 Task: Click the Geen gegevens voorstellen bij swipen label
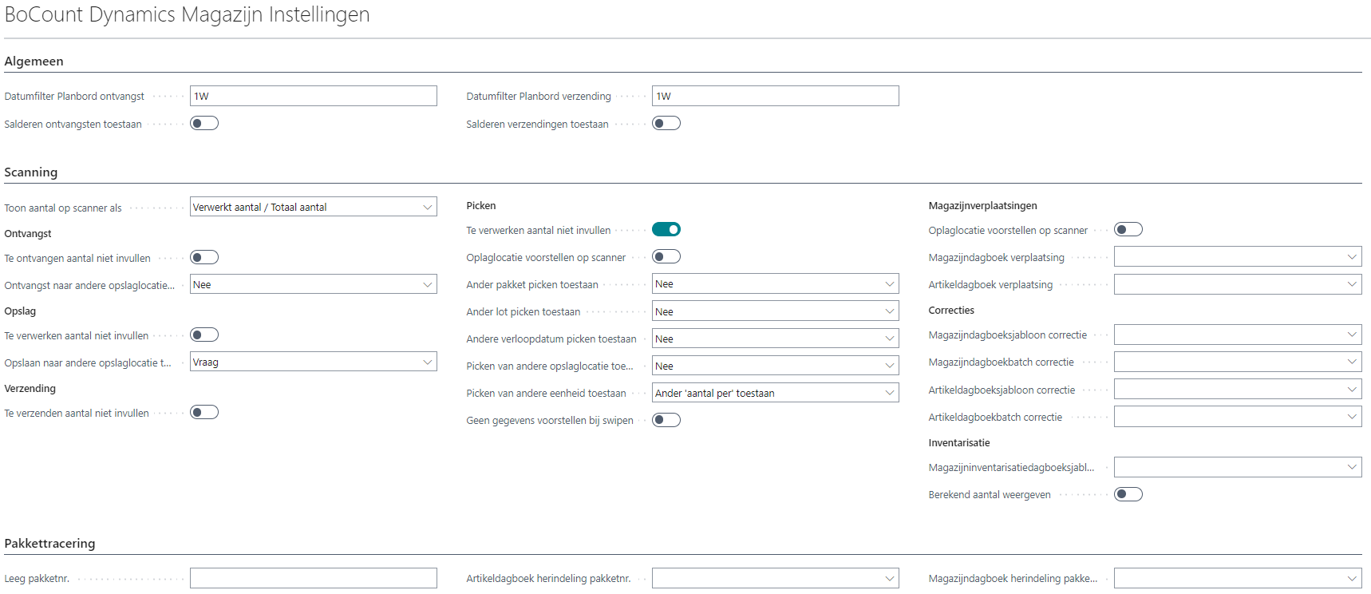pos(550,421)
